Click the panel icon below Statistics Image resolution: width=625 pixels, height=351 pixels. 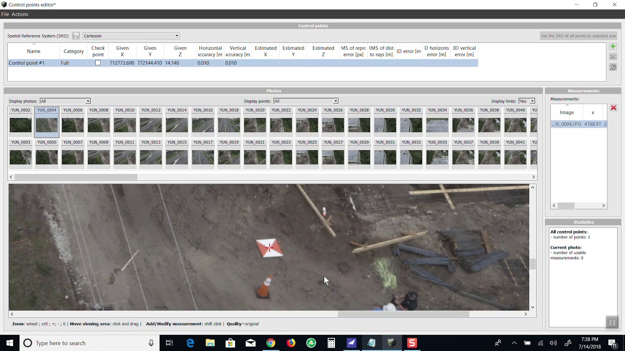click(x=612, y=322)
